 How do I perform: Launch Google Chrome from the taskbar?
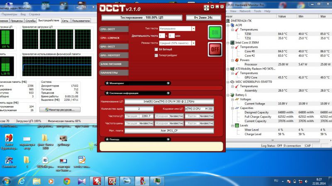click(67, 181)
